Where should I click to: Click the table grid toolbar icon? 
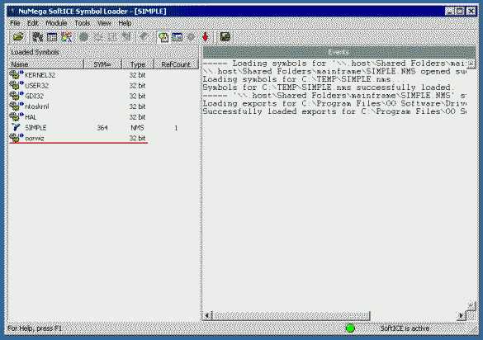click(x=52, y=37)
